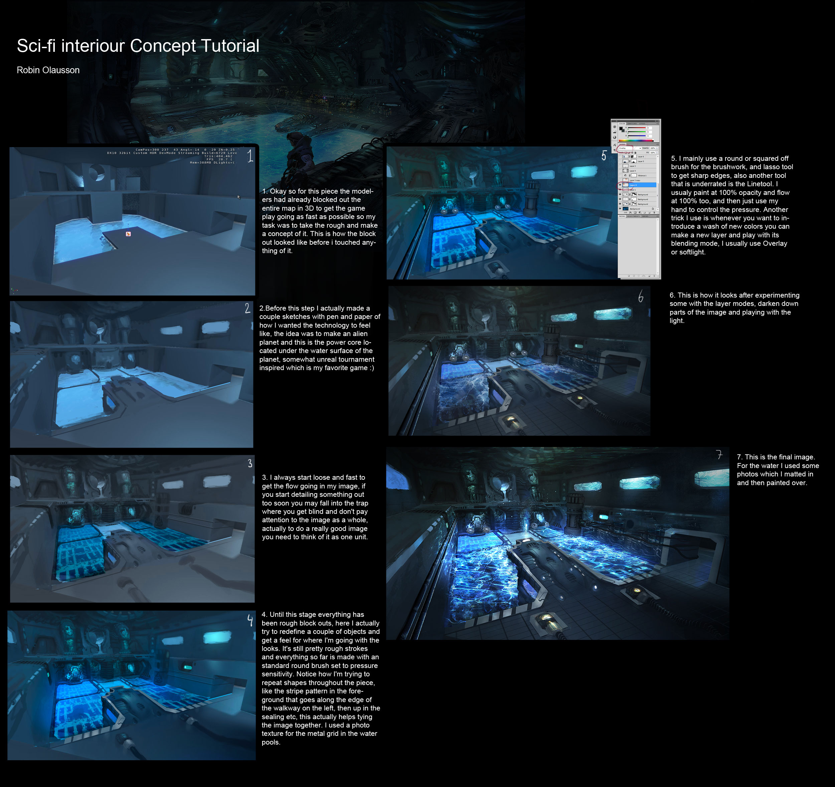
Task: Click the step 7 final image
Action: [x=558, y=543]
